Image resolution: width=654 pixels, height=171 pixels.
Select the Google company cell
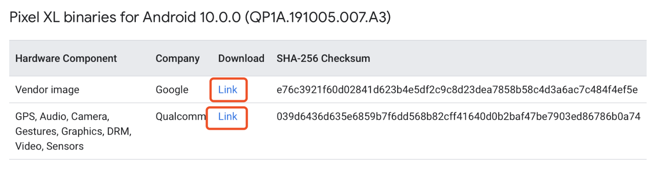[172, 90]
